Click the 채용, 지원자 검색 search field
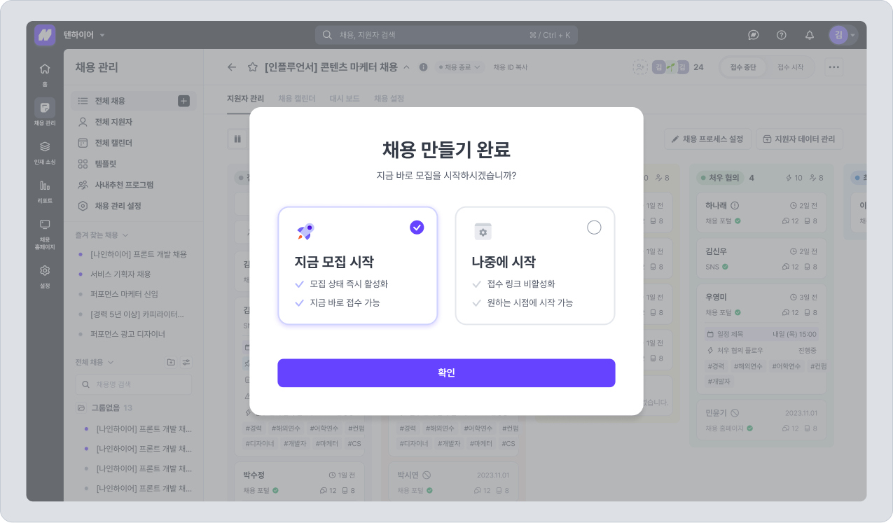Screen dimensions: 893x523 click(x=445, y=35)
